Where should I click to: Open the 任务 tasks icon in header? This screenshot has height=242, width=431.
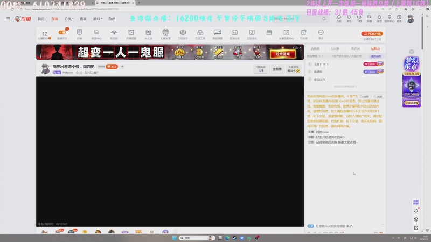click(x=399, y=18)
